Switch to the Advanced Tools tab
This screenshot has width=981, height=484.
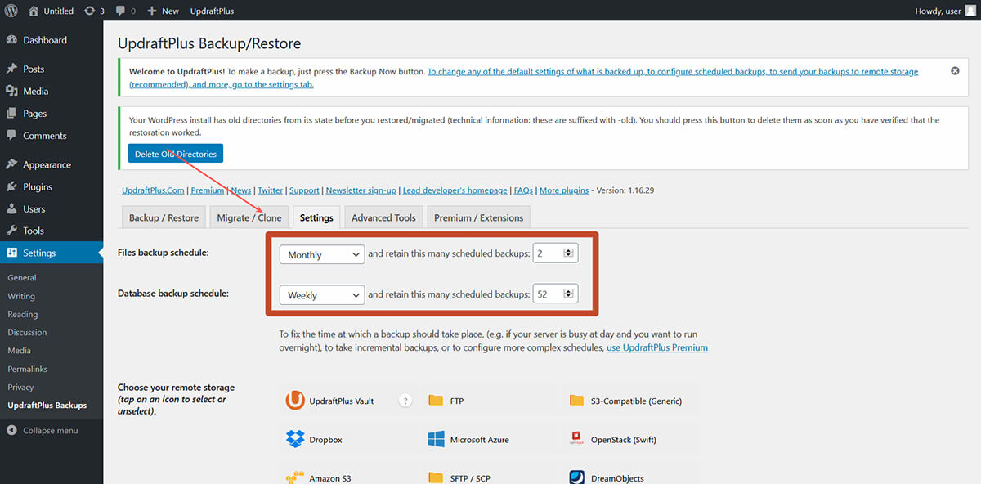[x=383, y=217]
